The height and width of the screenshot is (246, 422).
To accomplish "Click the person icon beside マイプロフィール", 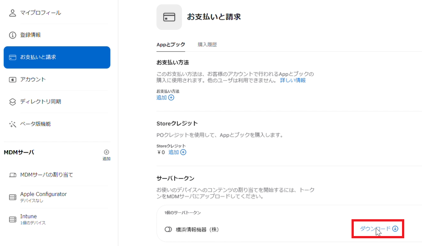I will pyautogui.click(x=12, y=13).
